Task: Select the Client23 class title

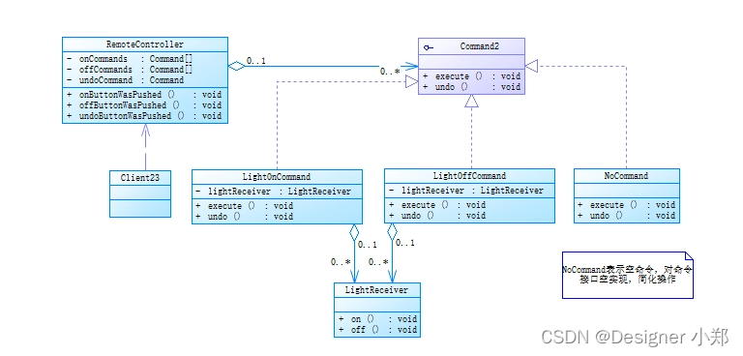Action: (139, 178)
